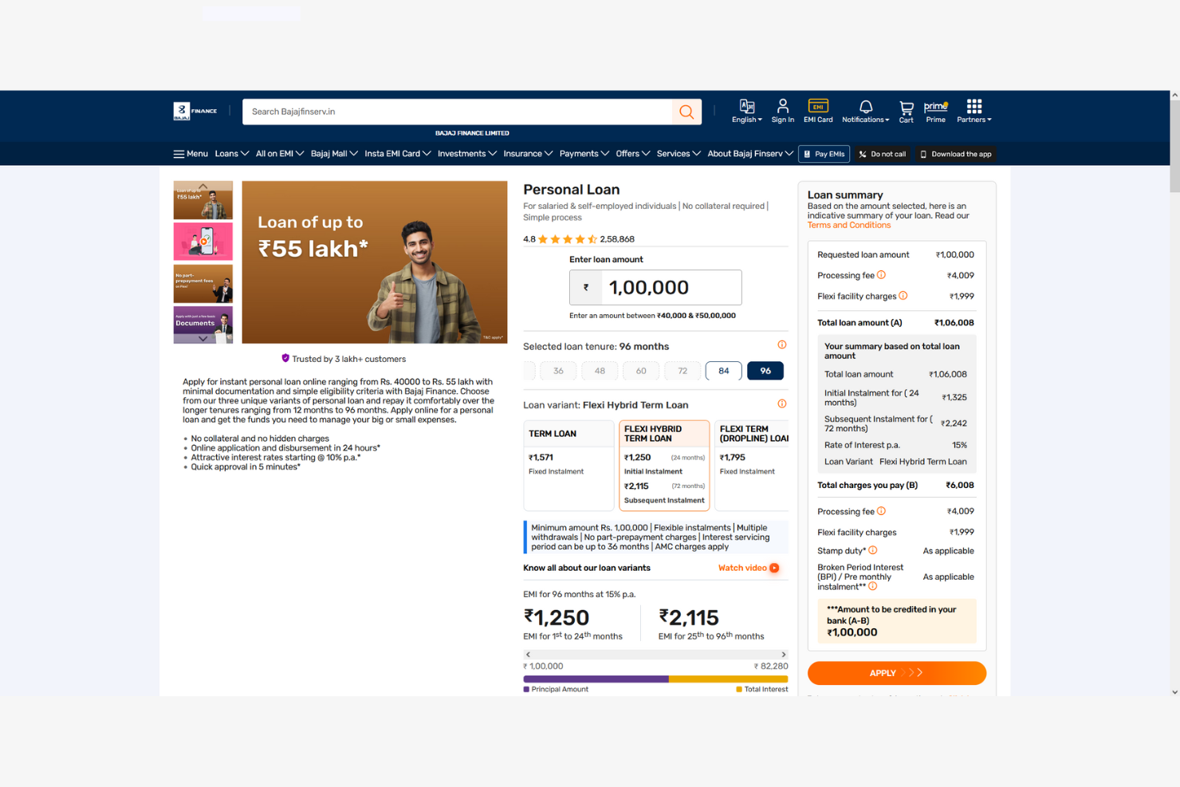Open the Terms and Conditions link
1180x787 pixels.
pos(848,225)
